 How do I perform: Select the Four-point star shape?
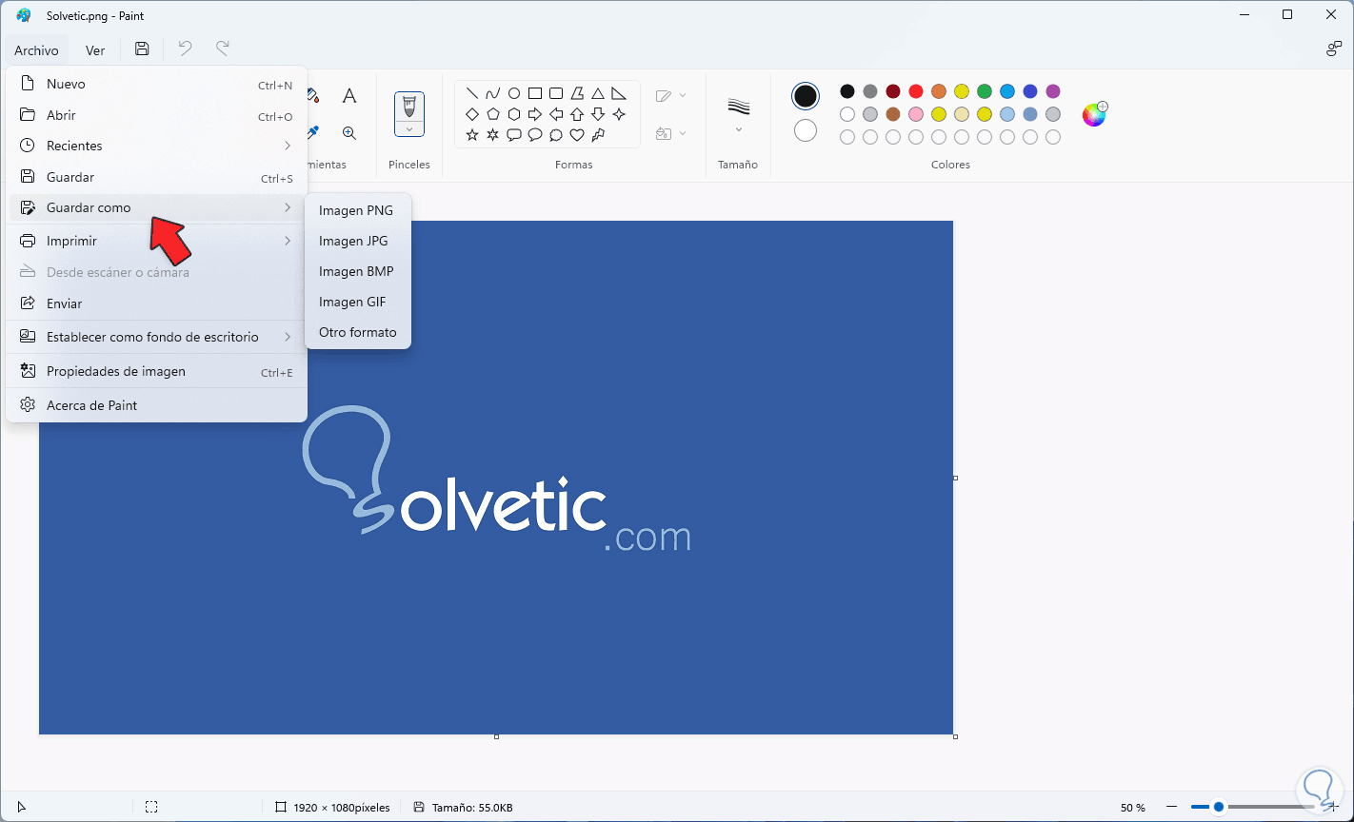coord(619,114)
